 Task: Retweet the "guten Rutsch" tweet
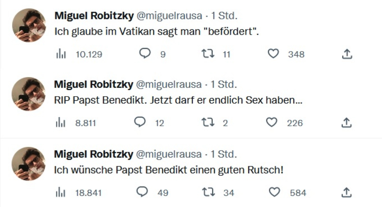tap(208, 192)
